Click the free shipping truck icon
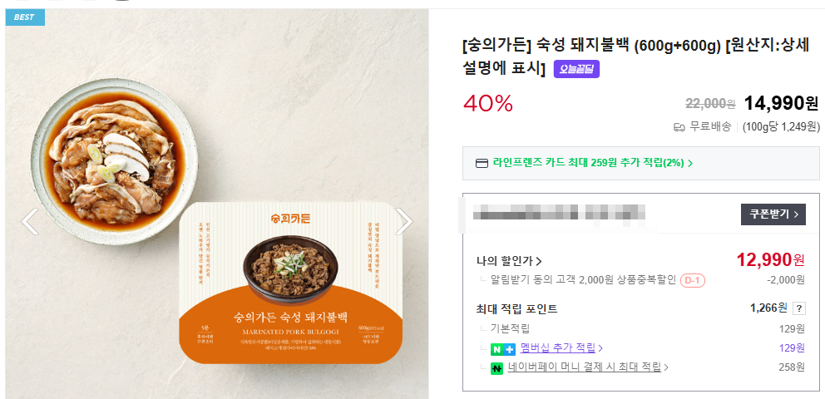Image resolution: width=825 pixels, height=399 pixels. tap(679, 127)
